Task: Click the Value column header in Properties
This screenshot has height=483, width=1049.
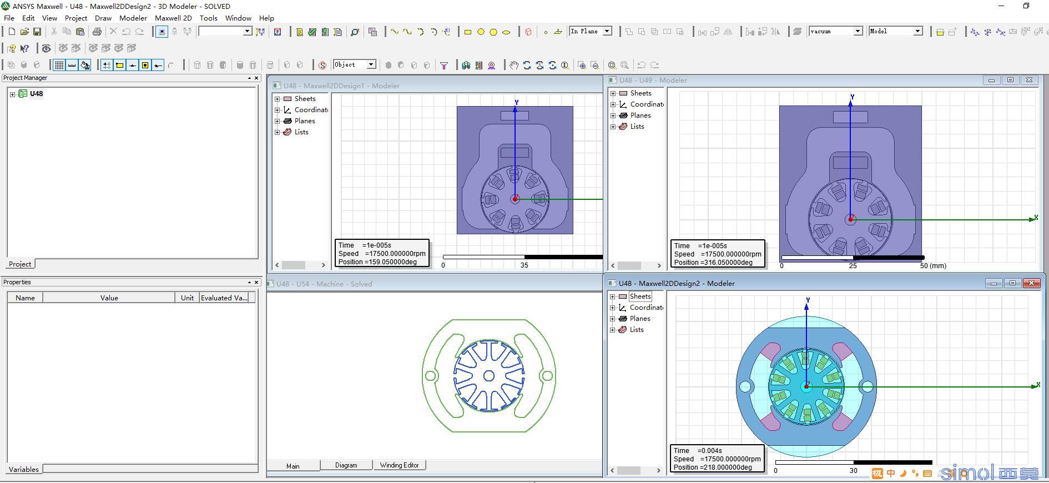Action: (109, 298)
